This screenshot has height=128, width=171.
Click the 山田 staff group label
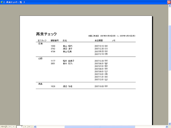[40, 58]
